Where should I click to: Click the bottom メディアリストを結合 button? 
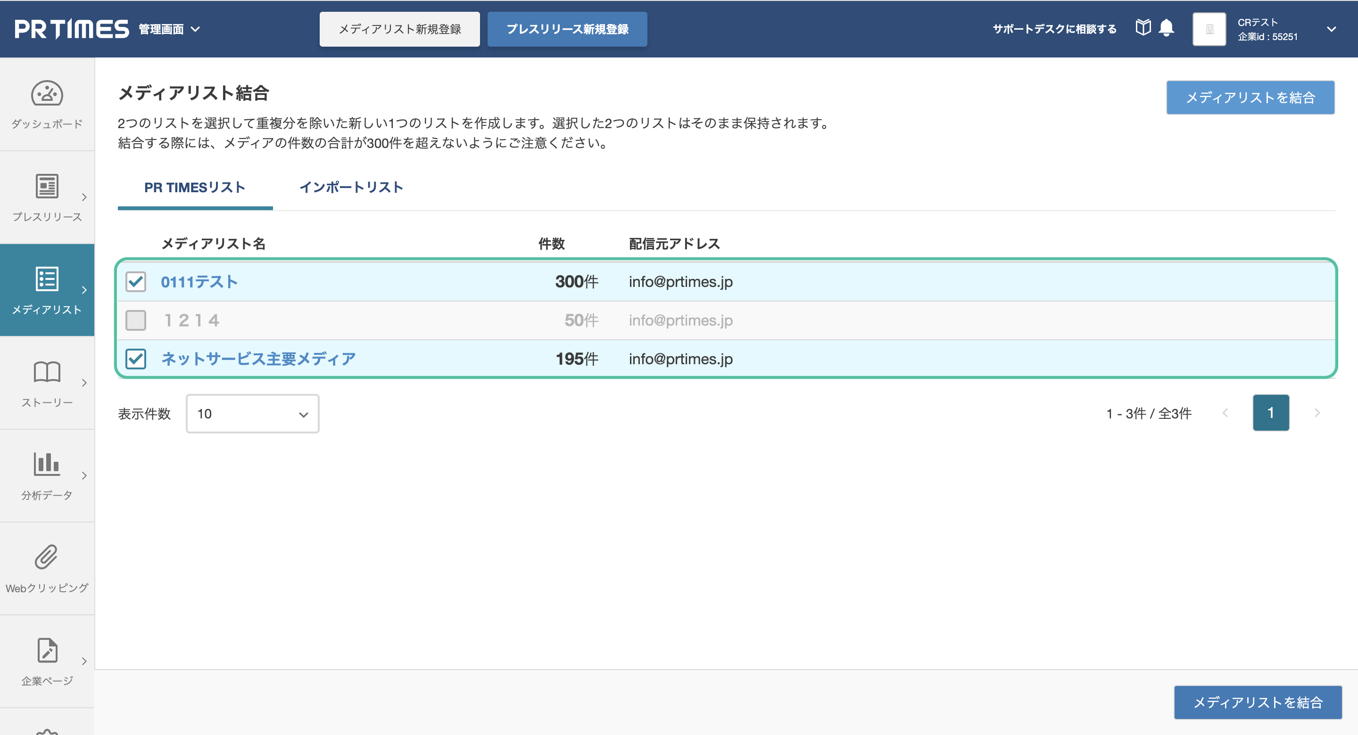pos(1257,702)
